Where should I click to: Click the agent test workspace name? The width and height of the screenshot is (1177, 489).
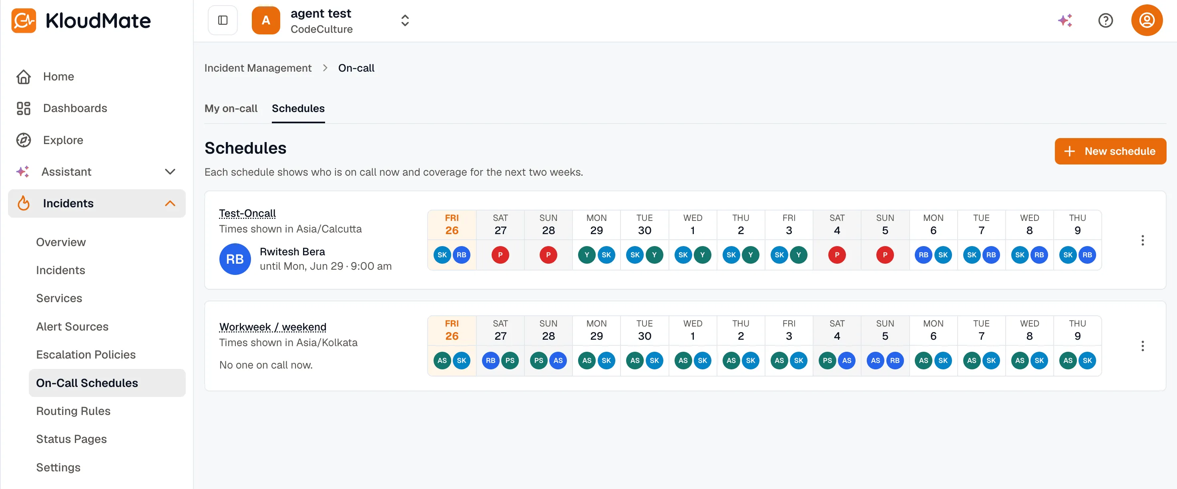click(321, 13)
